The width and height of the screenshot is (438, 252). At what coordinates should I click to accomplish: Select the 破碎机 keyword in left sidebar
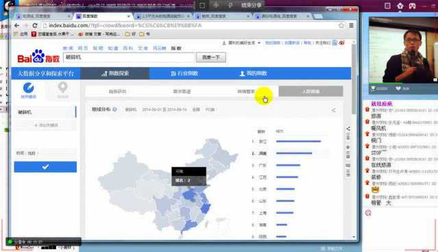(45, 112)
